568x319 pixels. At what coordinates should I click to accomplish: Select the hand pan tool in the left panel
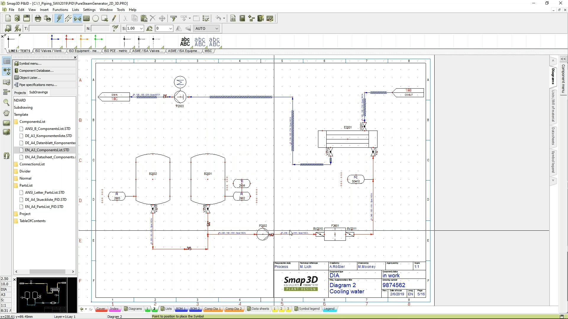pos(6,113)
